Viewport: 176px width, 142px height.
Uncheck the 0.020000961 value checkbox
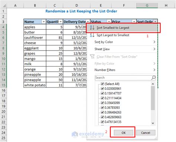102,88
